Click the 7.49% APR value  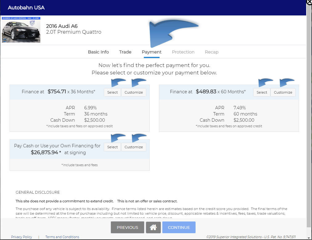240,108
